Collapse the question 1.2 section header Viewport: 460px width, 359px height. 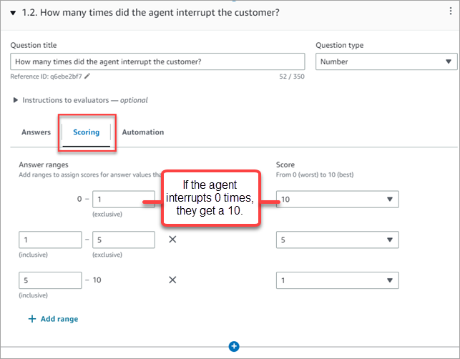14,13
